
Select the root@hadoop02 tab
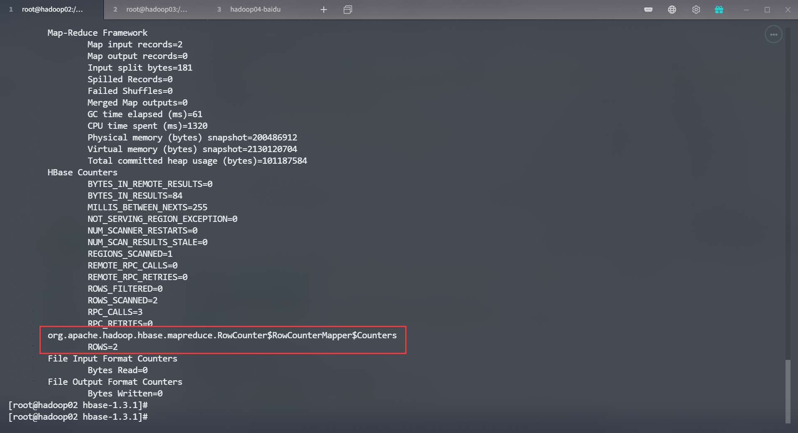(x=52, y=10)
